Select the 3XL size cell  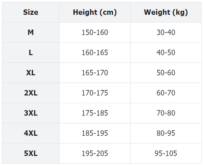[31, 113]
